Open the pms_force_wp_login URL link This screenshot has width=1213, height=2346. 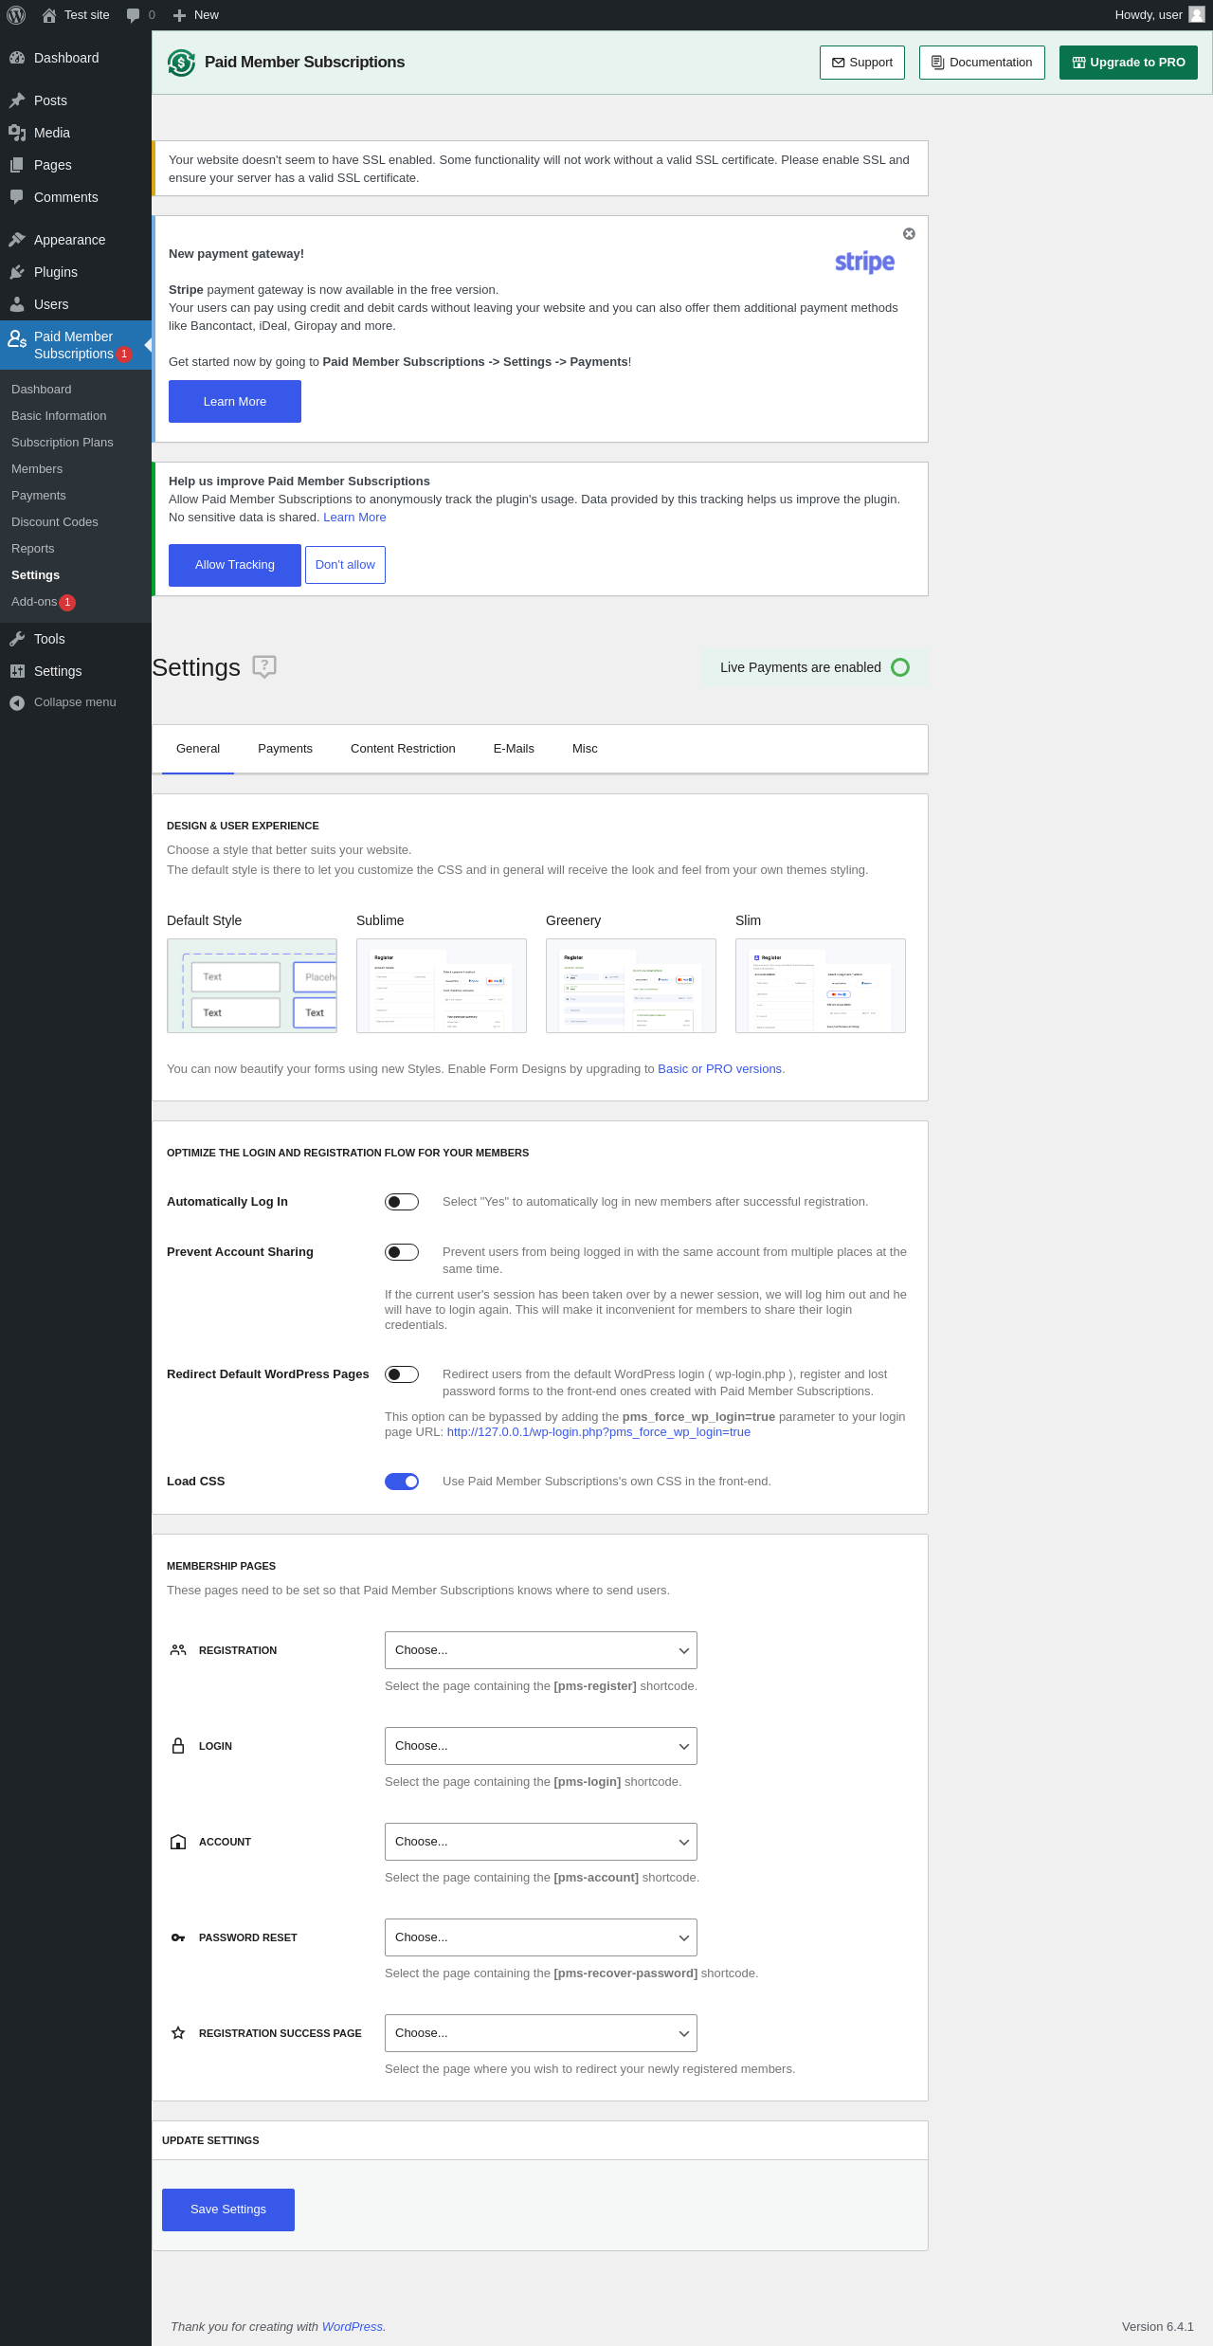click(x=599, y=1432)
